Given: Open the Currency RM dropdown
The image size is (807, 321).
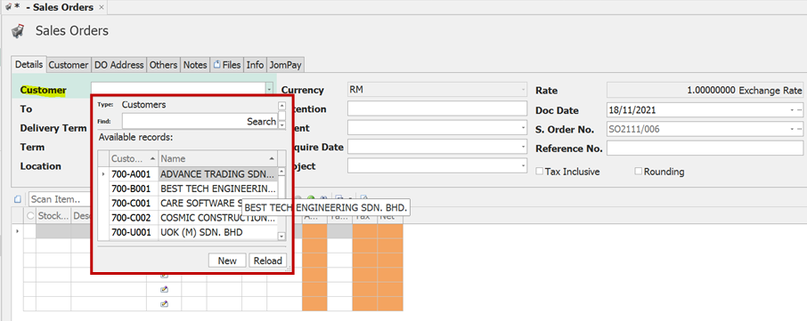Looking at the screenshot, I should coord(524,90).
